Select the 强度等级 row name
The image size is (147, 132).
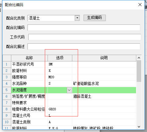(x=29, y=77)
